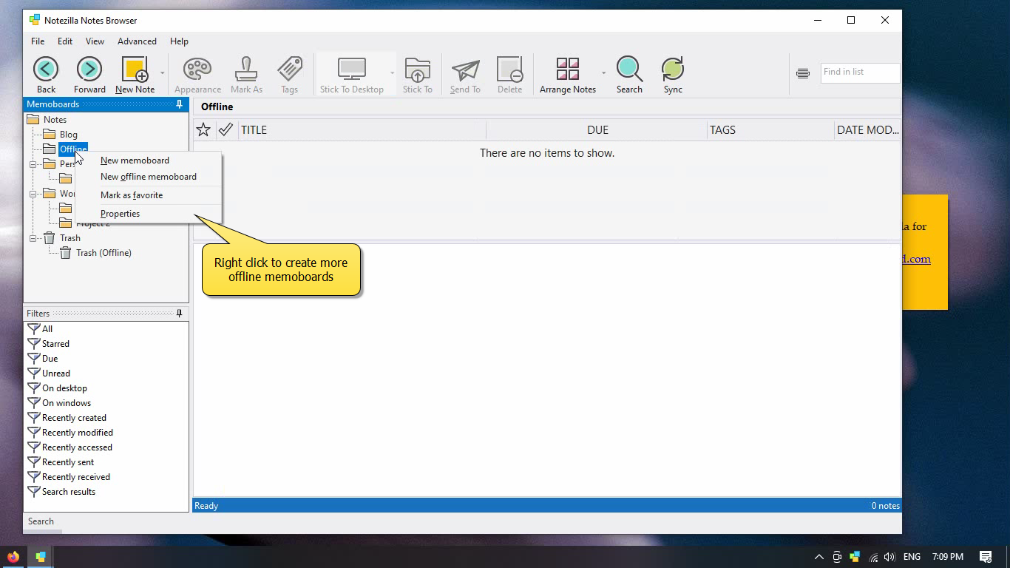Click the Mark As stamp icon

click(246, 75)
